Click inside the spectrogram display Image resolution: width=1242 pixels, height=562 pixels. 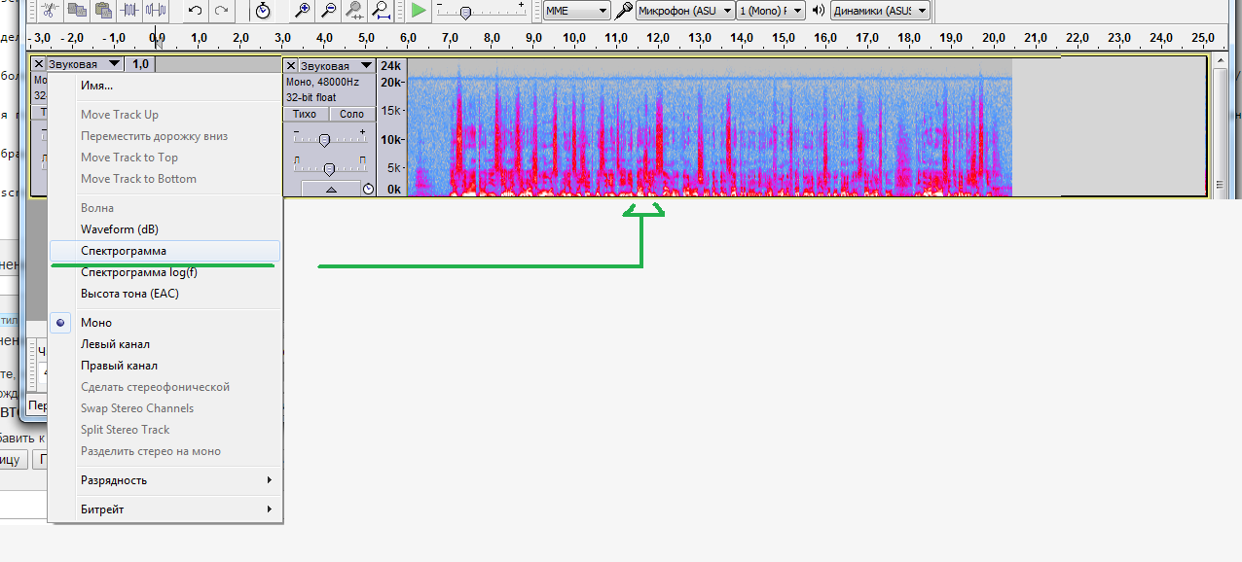click(x=709, y=126)
